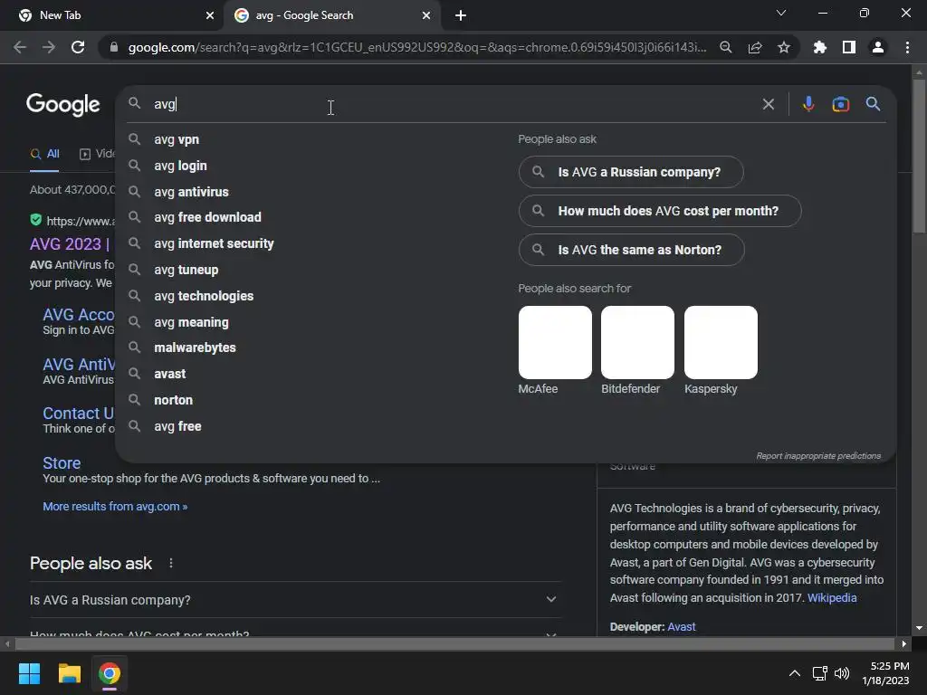Select 'Is AVG a Russian company?' chip

coord(631,172)
